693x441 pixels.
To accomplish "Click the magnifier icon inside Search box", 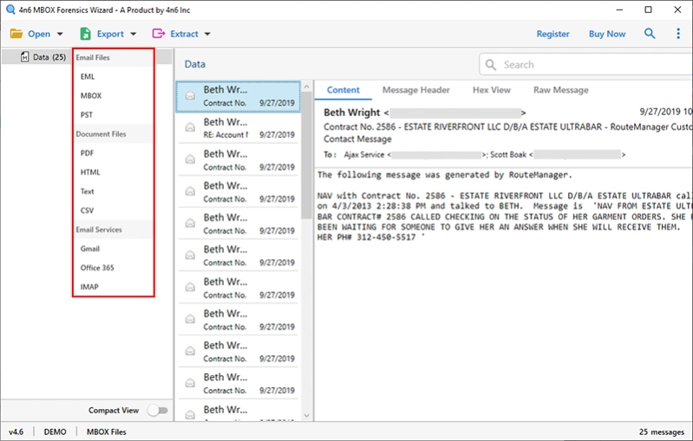I will (x=491, y=65).
